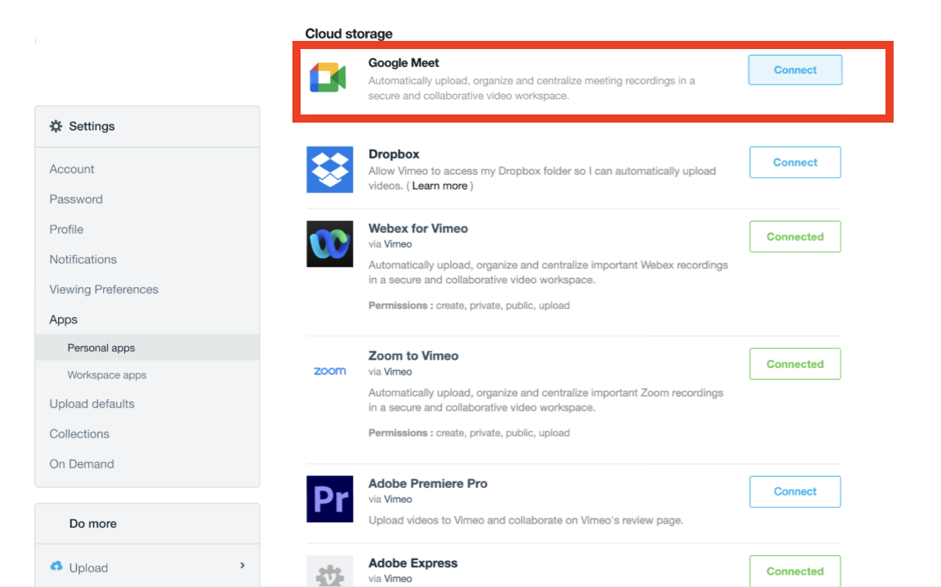Click Zoom Permissions line text
Image resolution: width=941 pixels, height=587 pixels.
tap(469, 432)
